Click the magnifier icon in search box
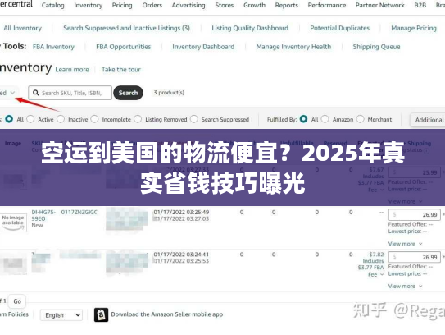The height and width of the screenshot is (335, 445). (x=36, y=93)
